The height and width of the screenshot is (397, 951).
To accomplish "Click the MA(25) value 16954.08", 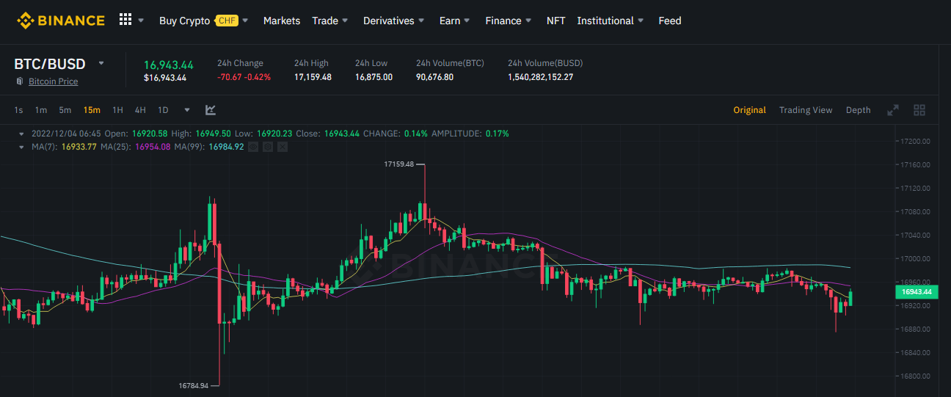I will [x=152, y=147].
